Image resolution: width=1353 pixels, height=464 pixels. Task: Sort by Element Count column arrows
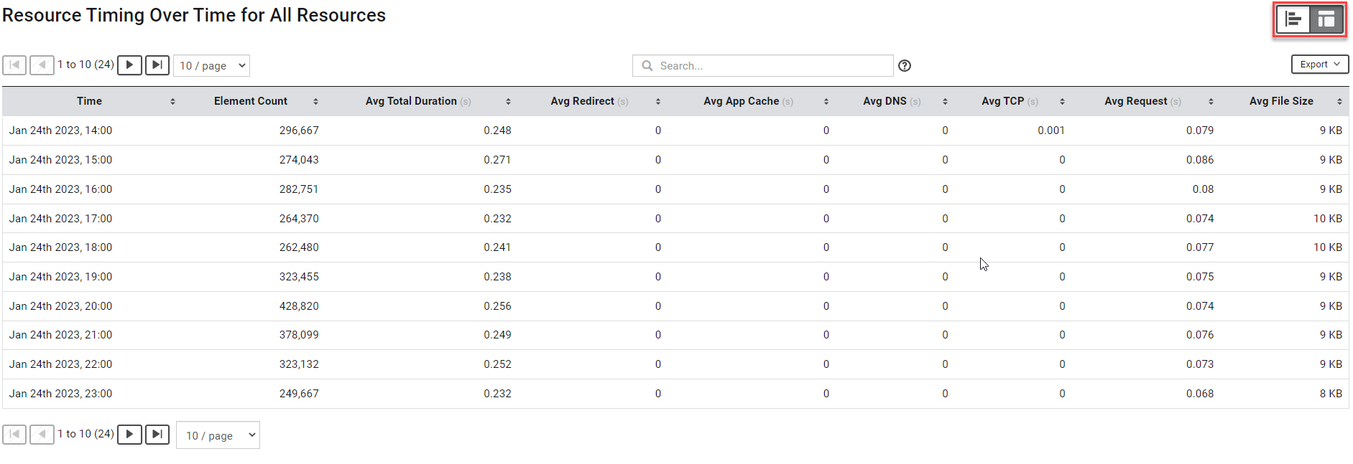315,102
